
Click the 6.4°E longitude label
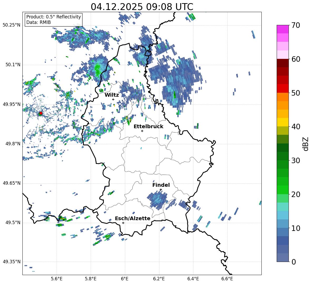coord(193,279)
